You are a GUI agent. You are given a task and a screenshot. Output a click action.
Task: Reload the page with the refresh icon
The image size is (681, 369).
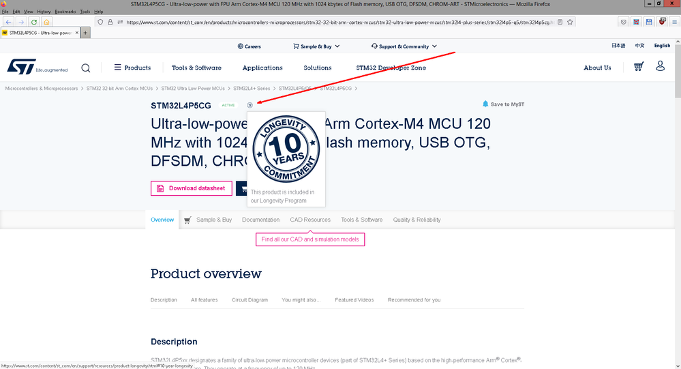pyautogui.click(x=33, y=22)
